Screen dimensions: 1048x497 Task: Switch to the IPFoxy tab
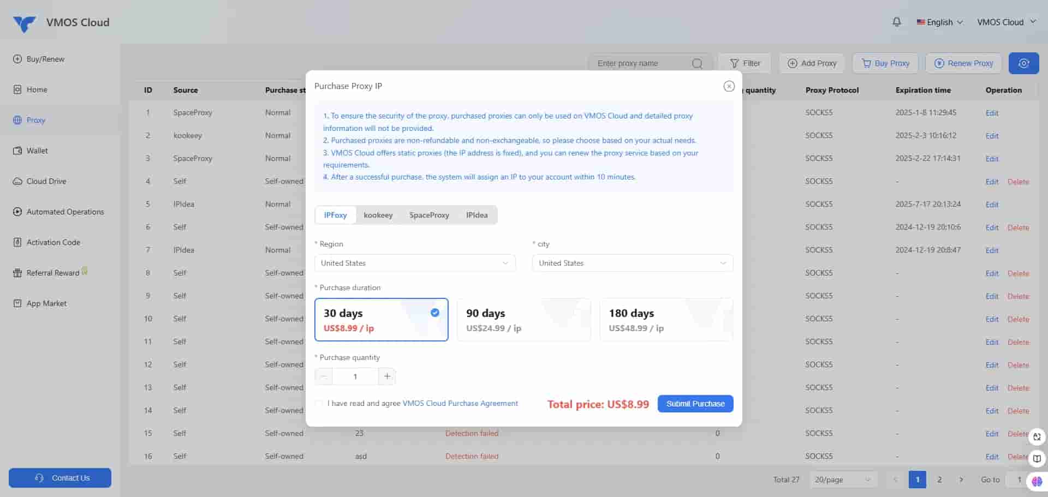click(x=335, y=215)
